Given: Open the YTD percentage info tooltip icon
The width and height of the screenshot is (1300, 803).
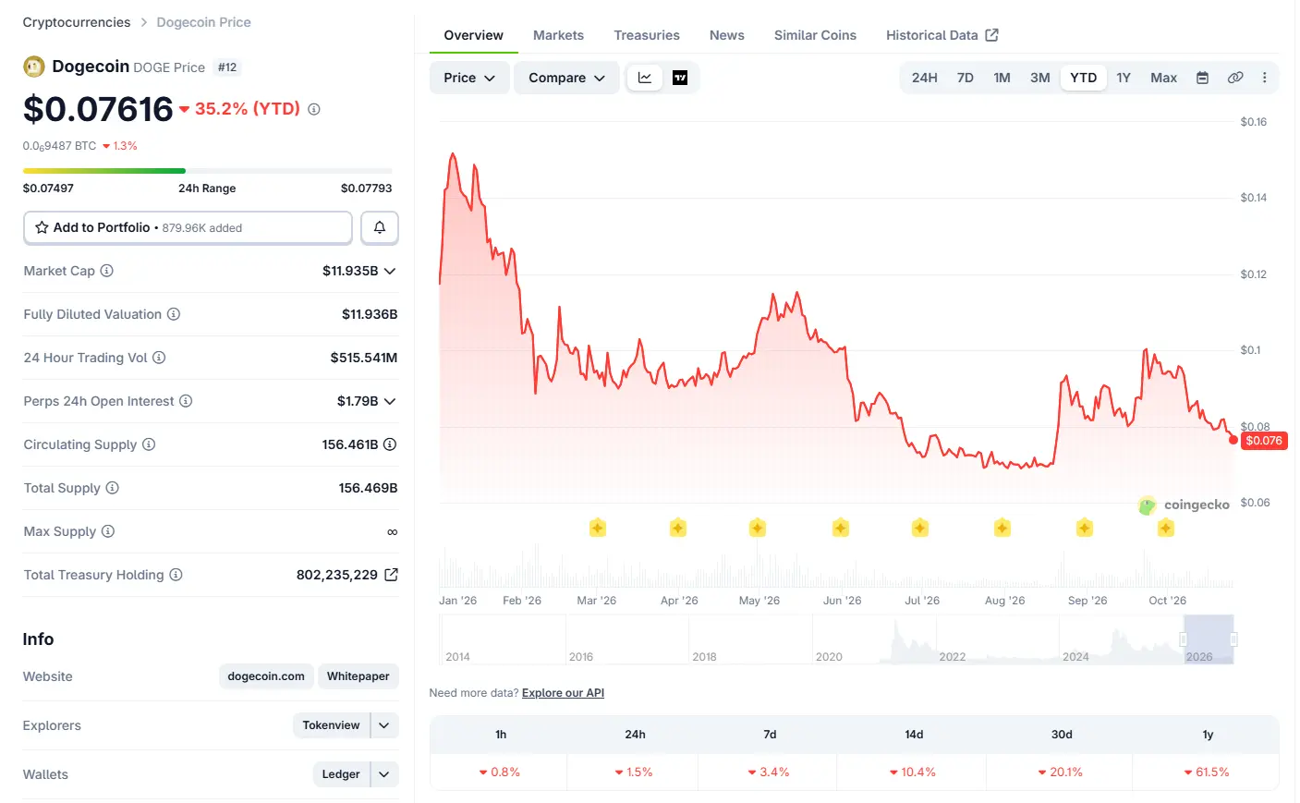Looking at the screenshot, I should pyautogui.click(x=314, y=109).
